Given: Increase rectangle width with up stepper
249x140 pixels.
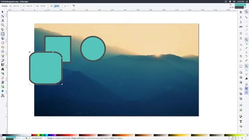Looking at the screenshot, I should tap(21, 5).
